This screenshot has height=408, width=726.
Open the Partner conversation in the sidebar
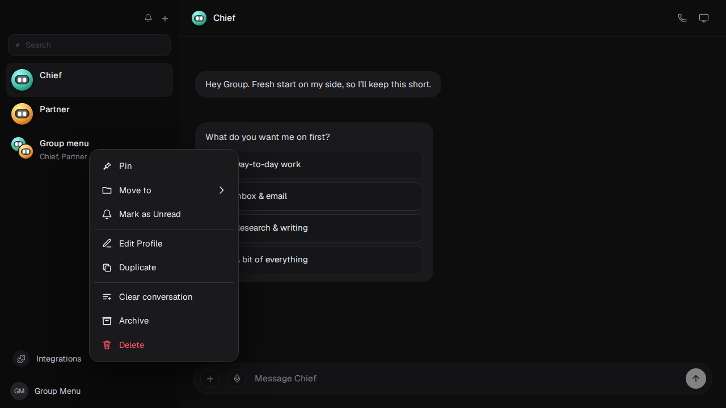pyautogui.click(x=89, y=114)
